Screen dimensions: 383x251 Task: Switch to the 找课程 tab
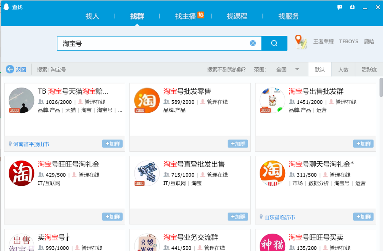[237, 16]
